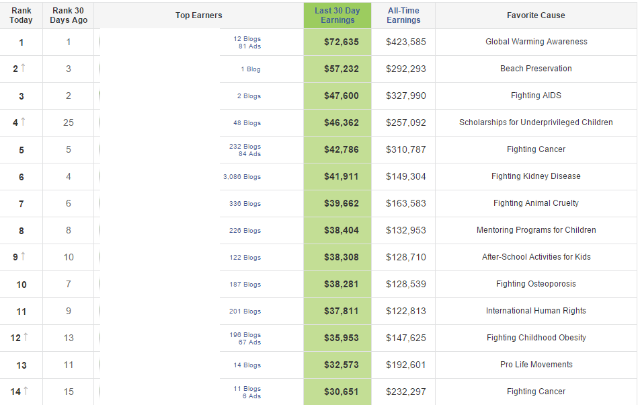Click Global Warming Awareness cause
The width and height of the screenshot is (638, 405).
(536, 42)
